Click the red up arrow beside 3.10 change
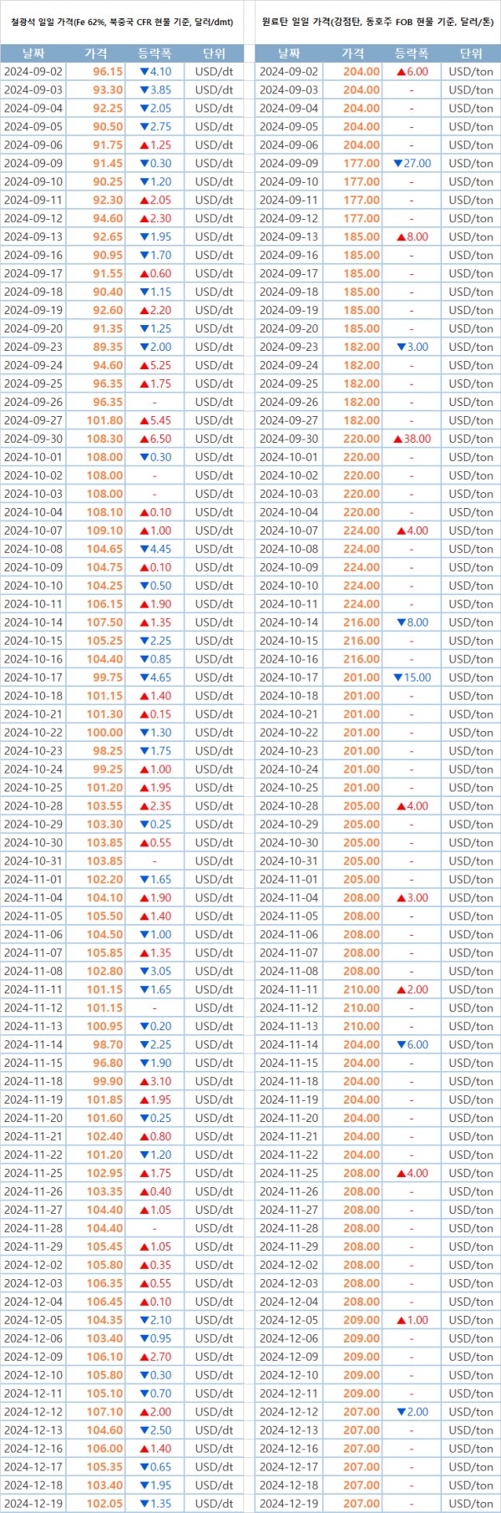Screen dimensions: 501x1513 point(144,1081)
